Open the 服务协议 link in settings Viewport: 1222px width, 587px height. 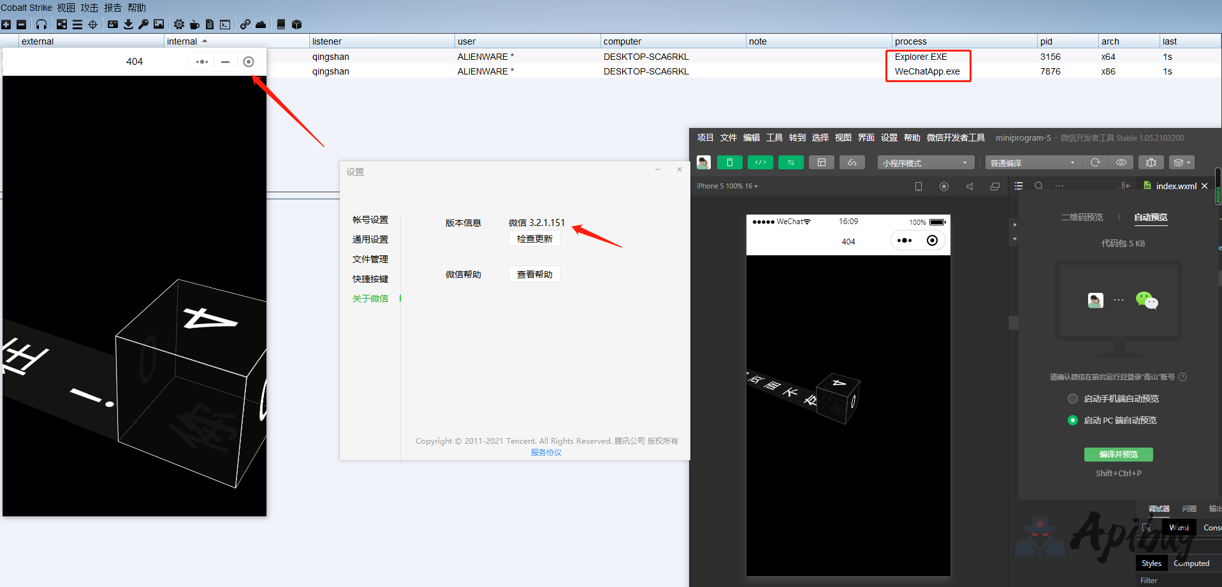tap(546, 453)
